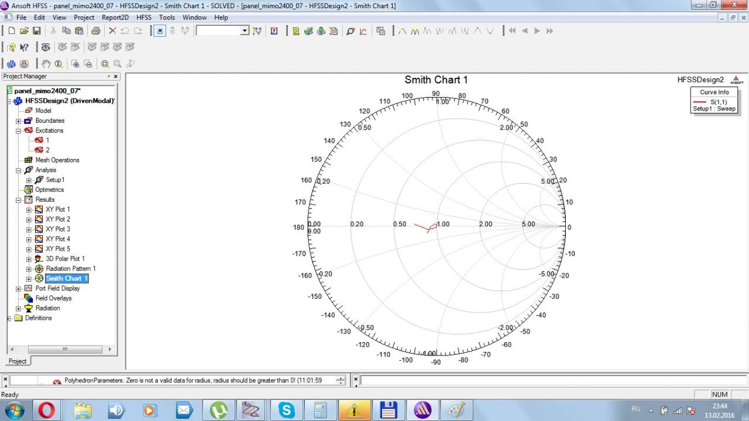Select the Pan hand tool
The width and height of the screenshot is (749, 421).
point(46,64)
